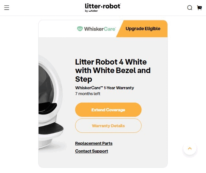
Task: Click the search magnifier icon
Action: pos(190,8)
